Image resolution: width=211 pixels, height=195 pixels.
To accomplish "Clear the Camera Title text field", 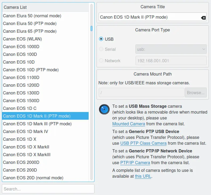I will click(x=203, y=18).
